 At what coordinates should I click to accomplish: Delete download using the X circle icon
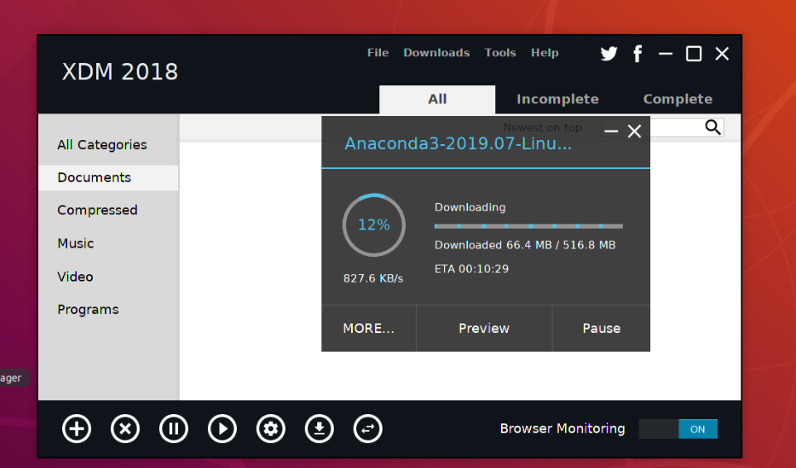click(x=125, y=429)
